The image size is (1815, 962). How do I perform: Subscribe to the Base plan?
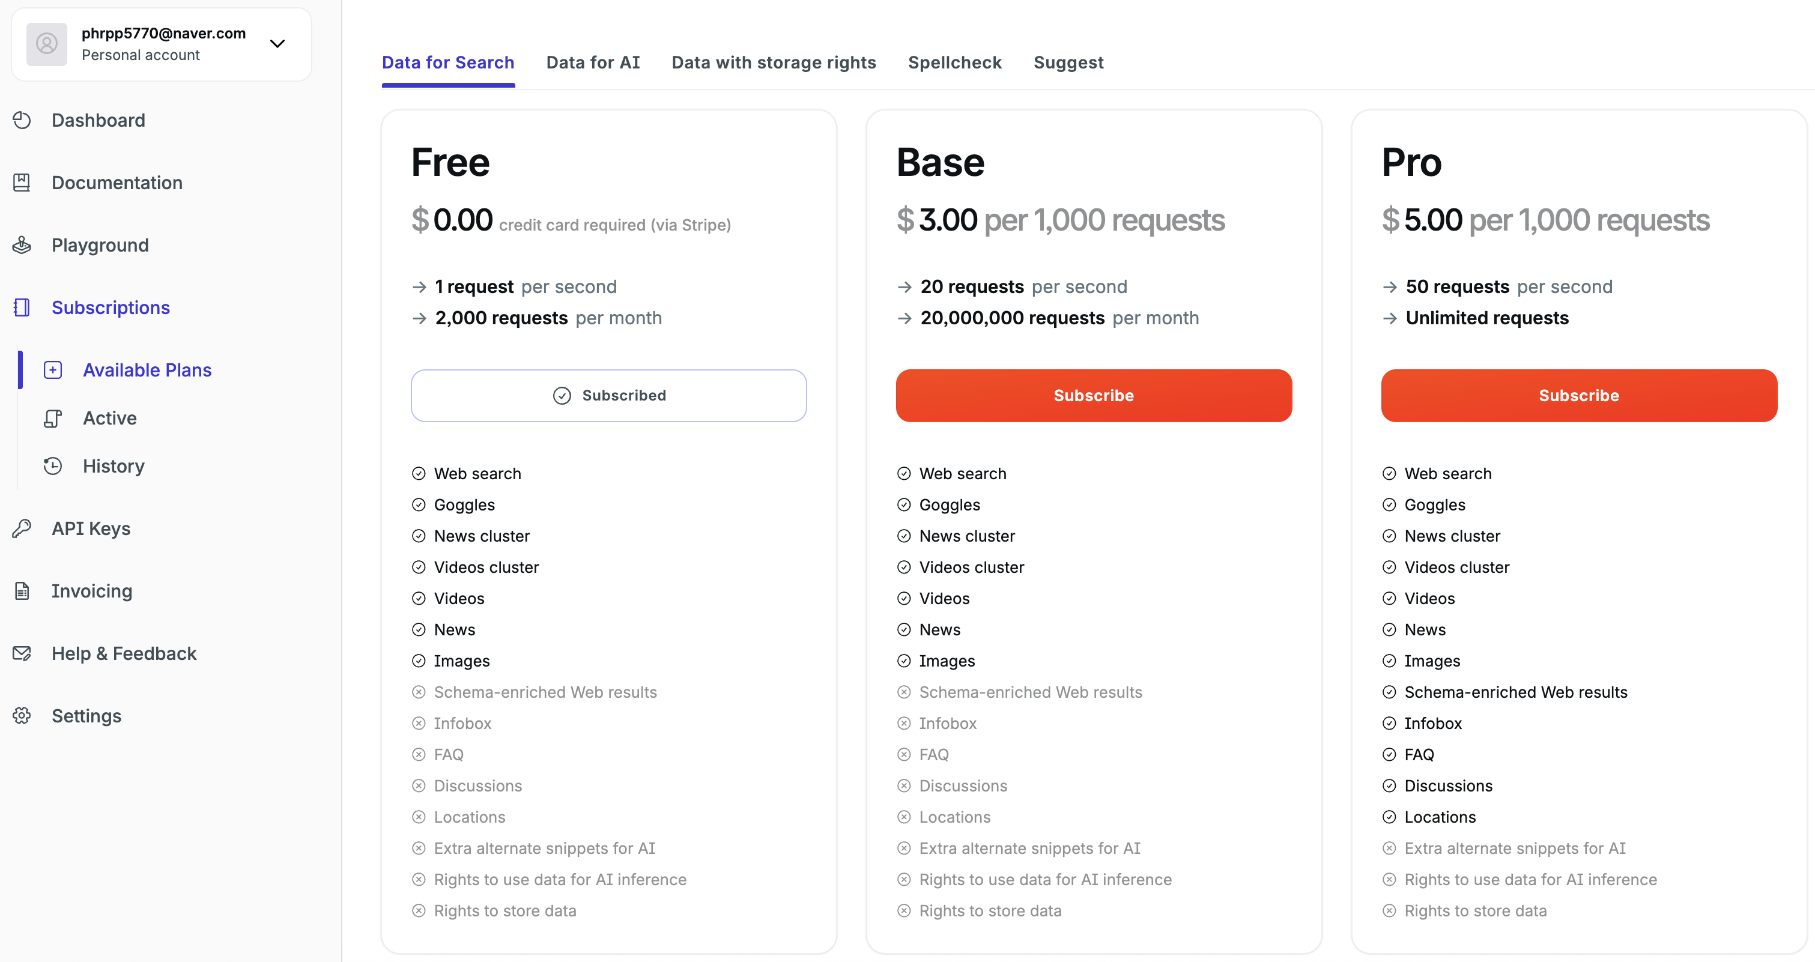[x=1093, y=396]
